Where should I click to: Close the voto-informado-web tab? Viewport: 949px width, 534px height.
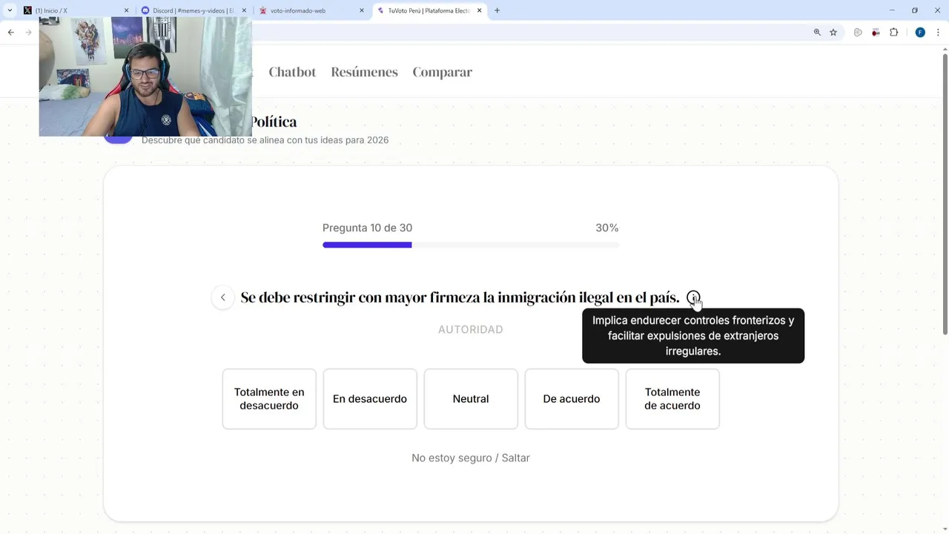point(362,10)
